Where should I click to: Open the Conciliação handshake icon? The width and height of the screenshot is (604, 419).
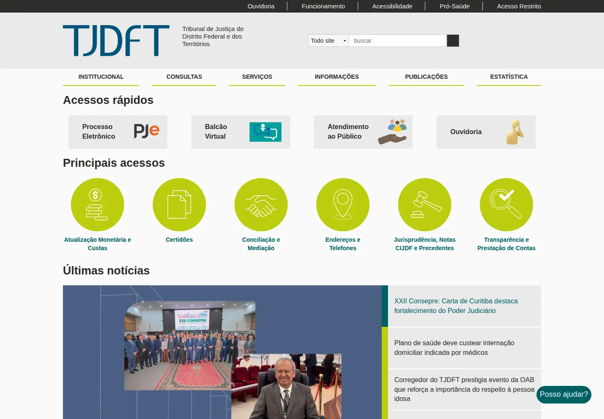click(x=261, y=204)
